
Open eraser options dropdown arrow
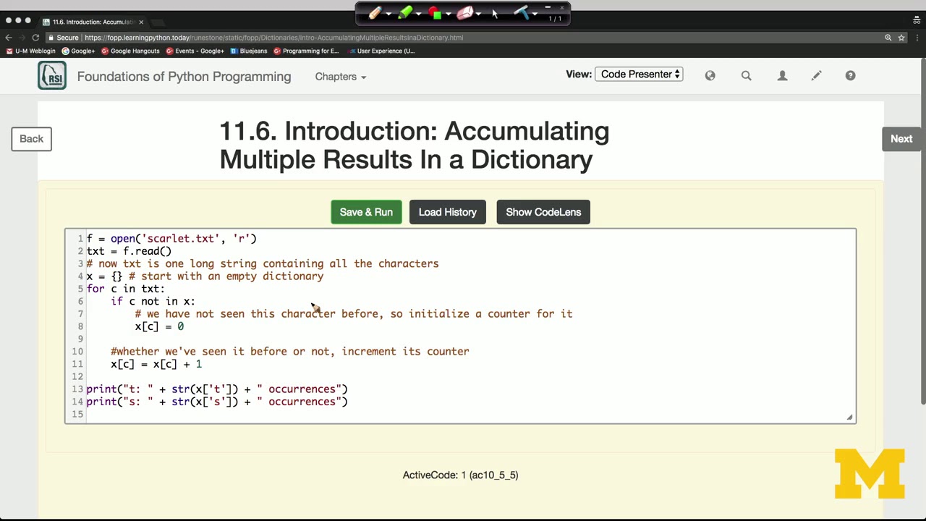(478, 14)
